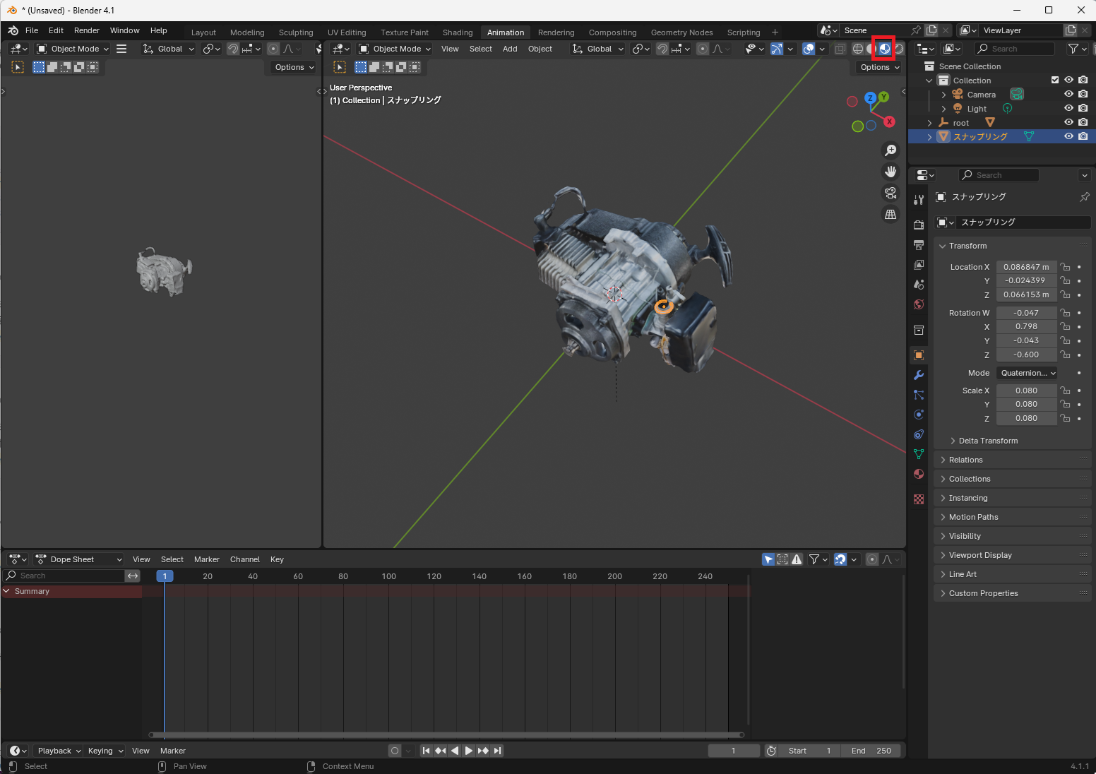Toggle the Collection exclude checkbox
This screenshot has width=1096, height=774.
pyautogui.click(x=1055, y=80)
